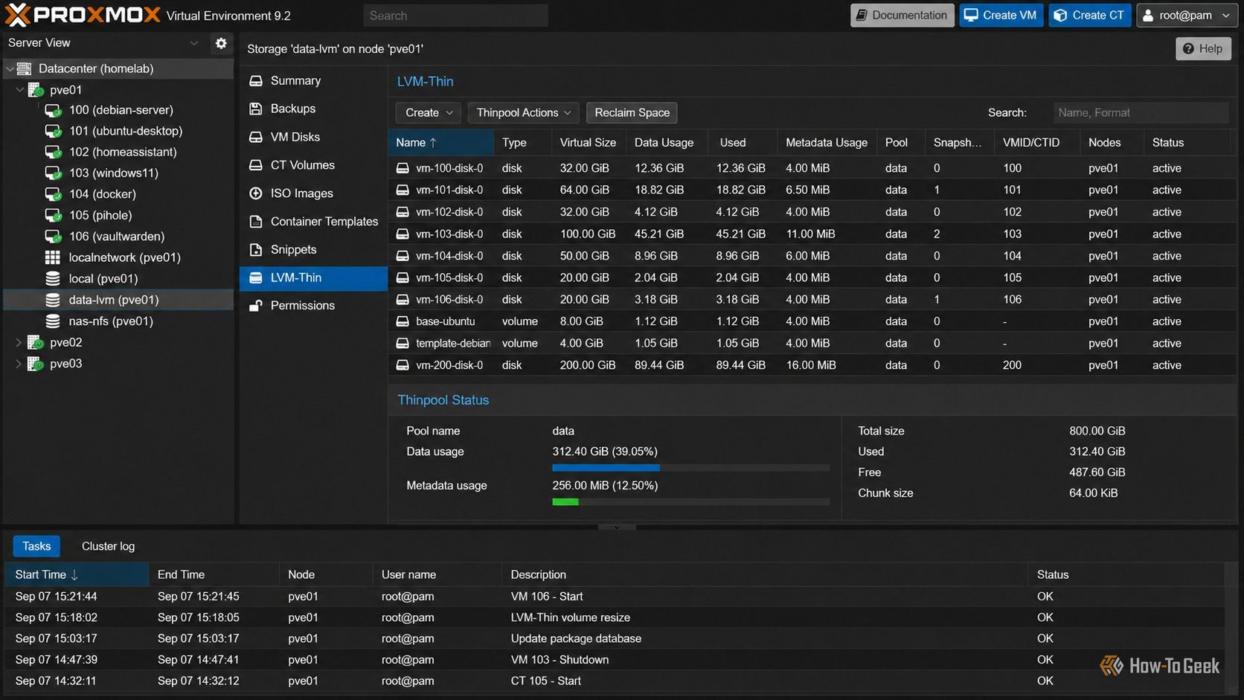This screenshot has width=1244, height=700.
Task: Open the Permissions unlock icon entry
Action: coord(256,306)
